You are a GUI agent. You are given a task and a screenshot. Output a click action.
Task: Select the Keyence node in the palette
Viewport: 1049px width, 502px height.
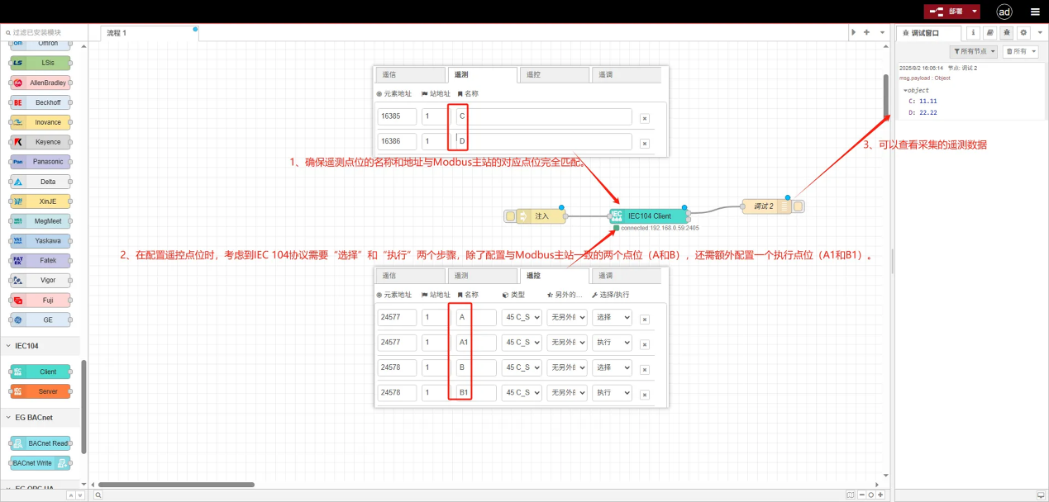(41, 141)
